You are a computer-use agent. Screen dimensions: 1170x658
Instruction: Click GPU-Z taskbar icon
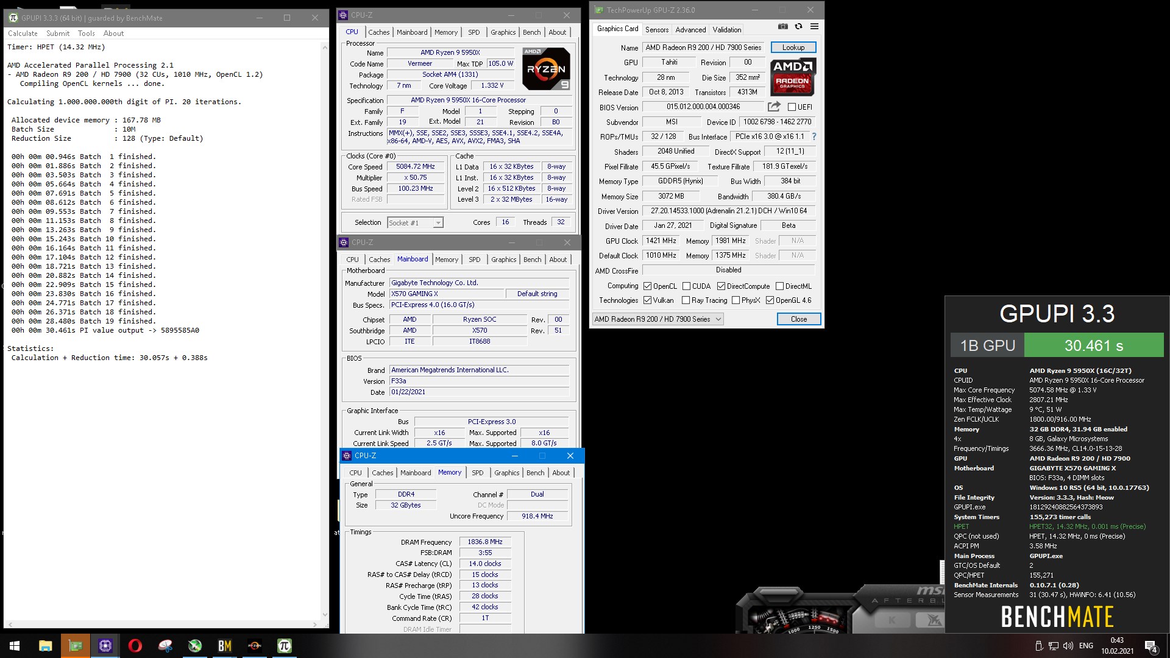point(76,646)
